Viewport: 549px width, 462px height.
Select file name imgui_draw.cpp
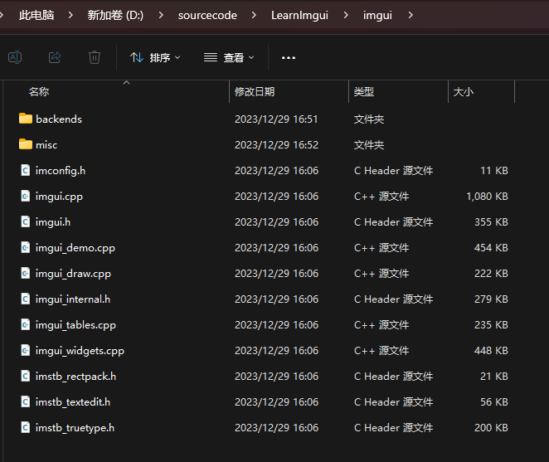point(73,274)
